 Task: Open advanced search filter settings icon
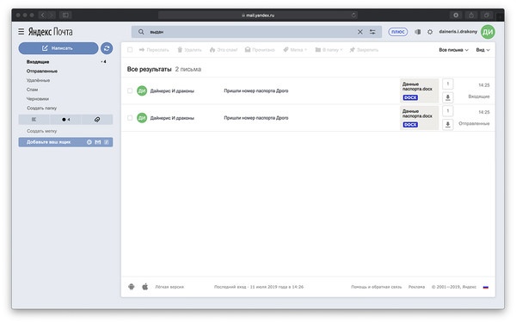pyautogui.click(x=372, y=32)
